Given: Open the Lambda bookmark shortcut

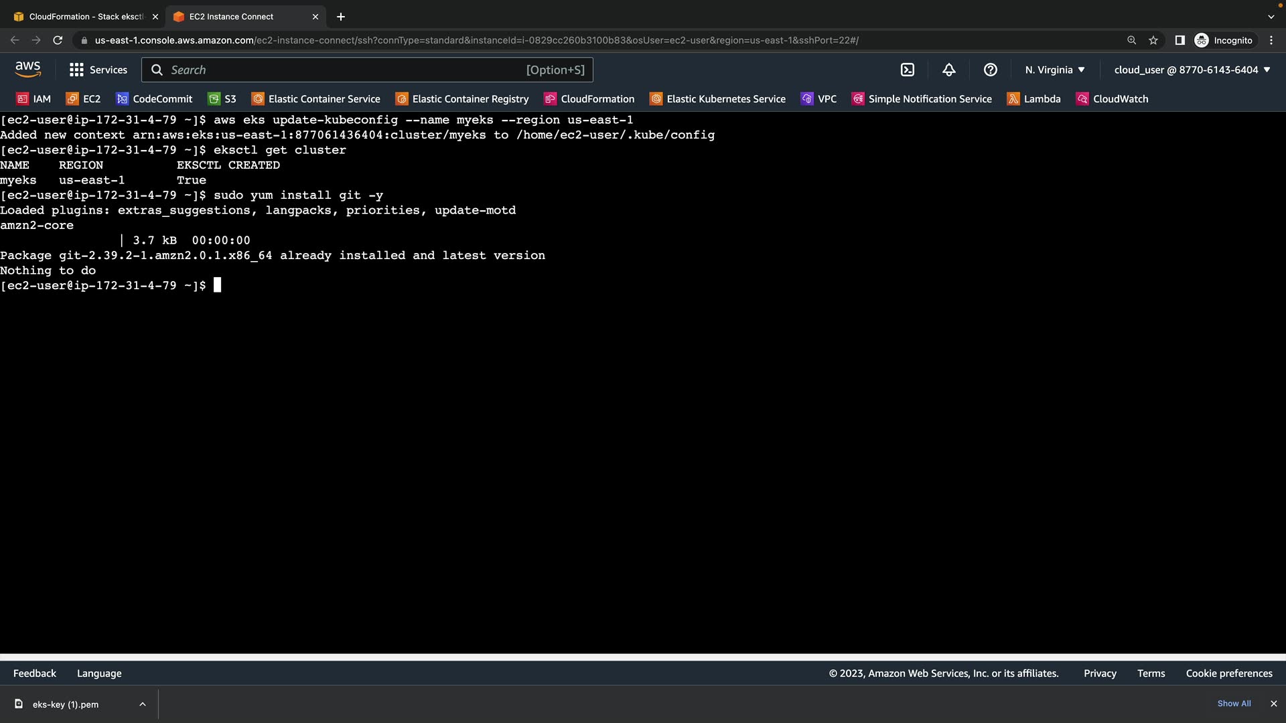Looking at the screenshot, I should tap(1034, 99).
